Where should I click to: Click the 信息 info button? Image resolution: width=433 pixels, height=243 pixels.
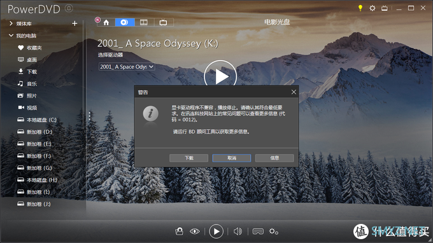point(274,158)
